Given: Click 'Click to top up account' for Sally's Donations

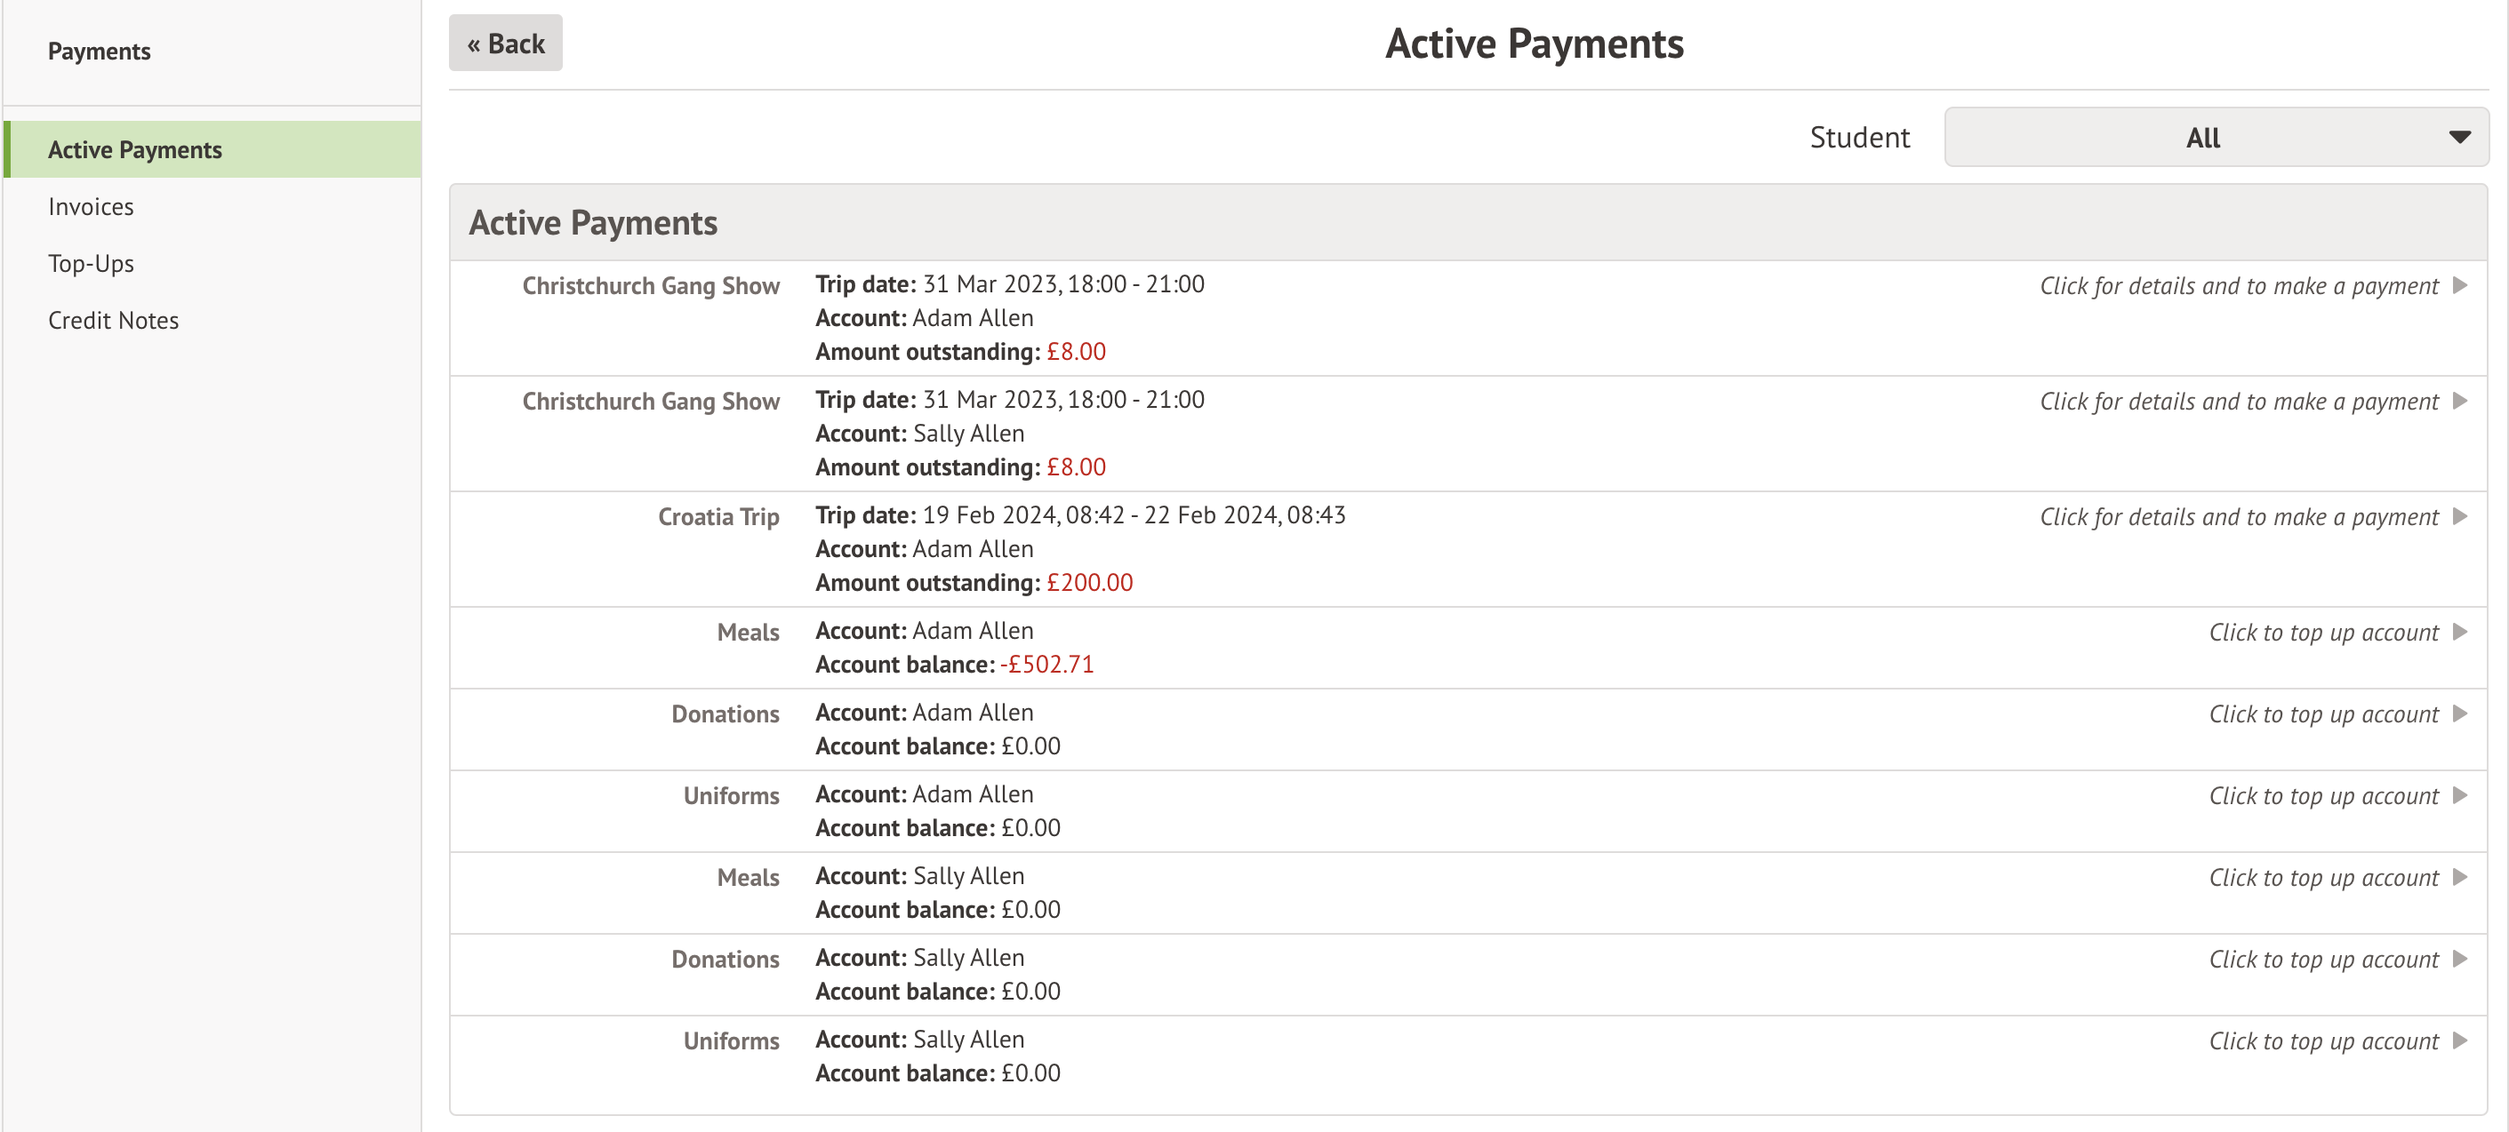Looking at the screenshot, I should 2323,960.
